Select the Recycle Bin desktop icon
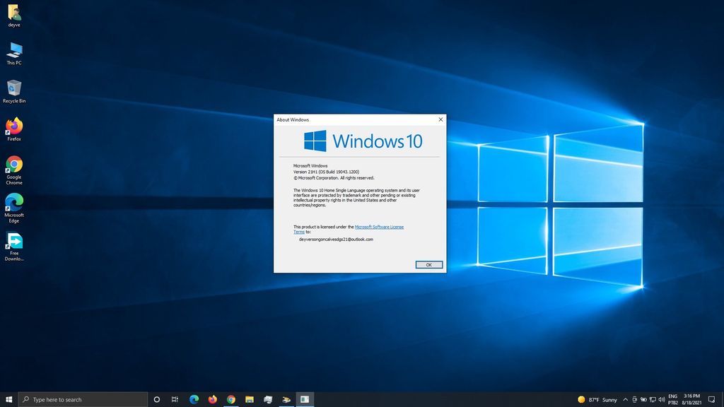Viewport: 724px width, 407px height. point(14,91)
